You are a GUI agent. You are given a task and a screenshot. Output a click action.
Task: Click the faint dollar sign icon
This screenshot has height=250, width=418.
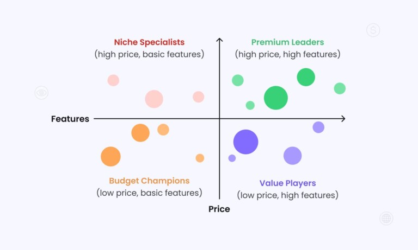coord(373,30)
